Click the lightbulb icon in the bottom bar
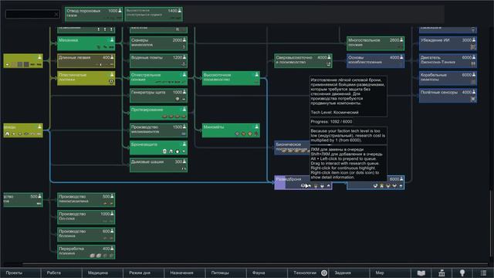494x278 pixels. click(462, 273)
